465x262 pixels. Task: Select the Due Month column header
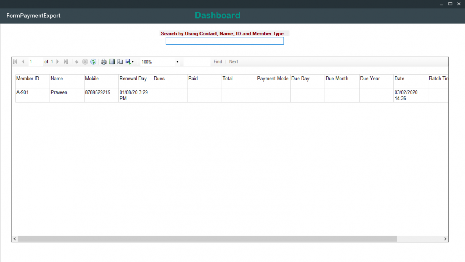click(x=342, y=81)
